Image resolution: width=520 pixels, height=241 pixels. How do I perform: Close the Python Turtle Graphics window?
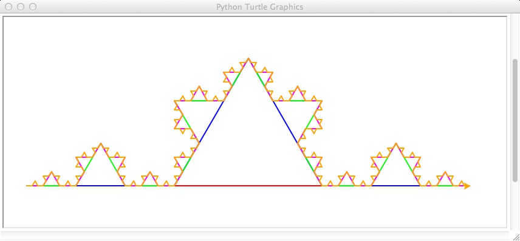[9, 7]
